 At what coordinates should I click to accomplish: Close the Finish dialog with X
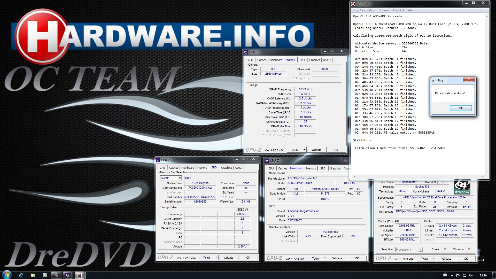pos(469,80)
